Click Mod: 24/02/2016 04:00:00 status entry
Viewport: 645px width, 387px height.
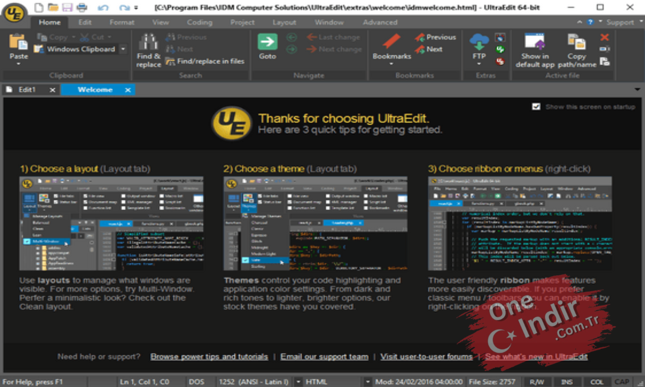[419, 382]
